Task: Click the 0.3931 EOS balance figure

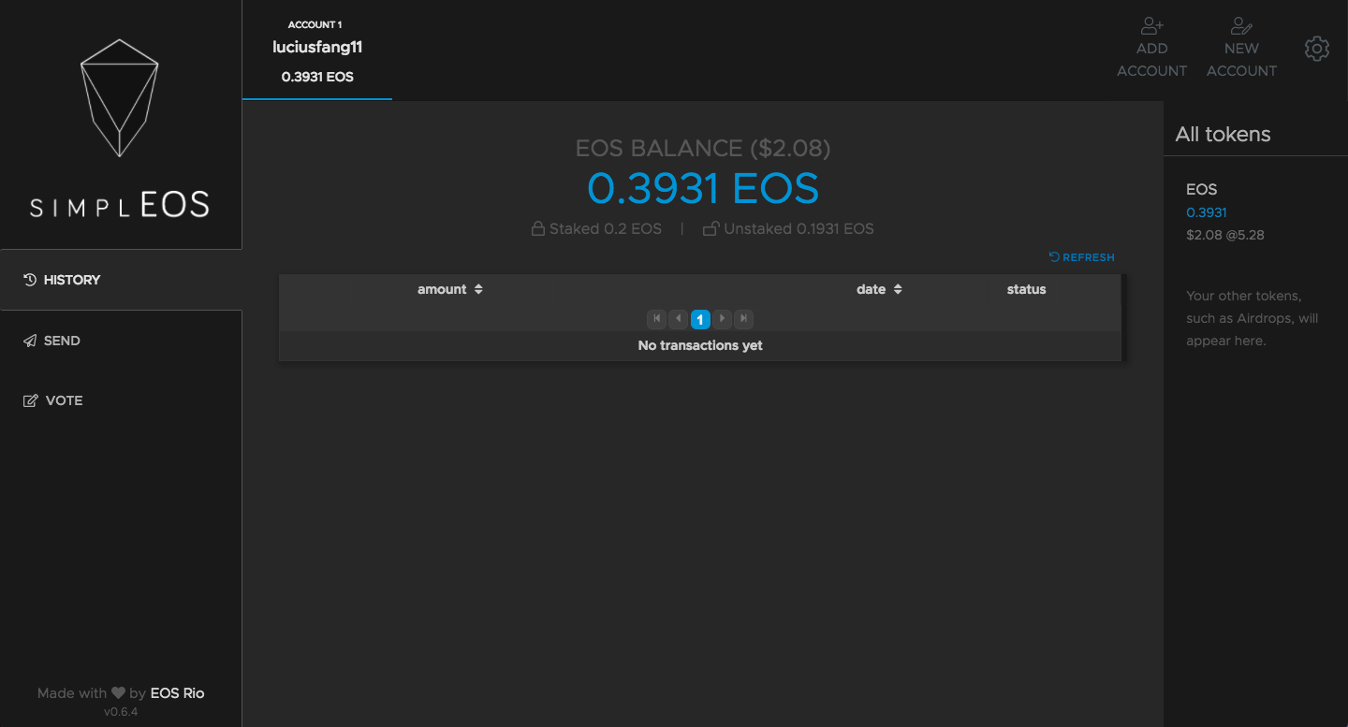Action: pos(703,189)
